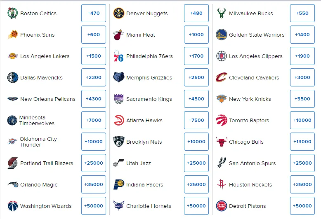Click the Toronto Raptors logo

click(222, 120)
